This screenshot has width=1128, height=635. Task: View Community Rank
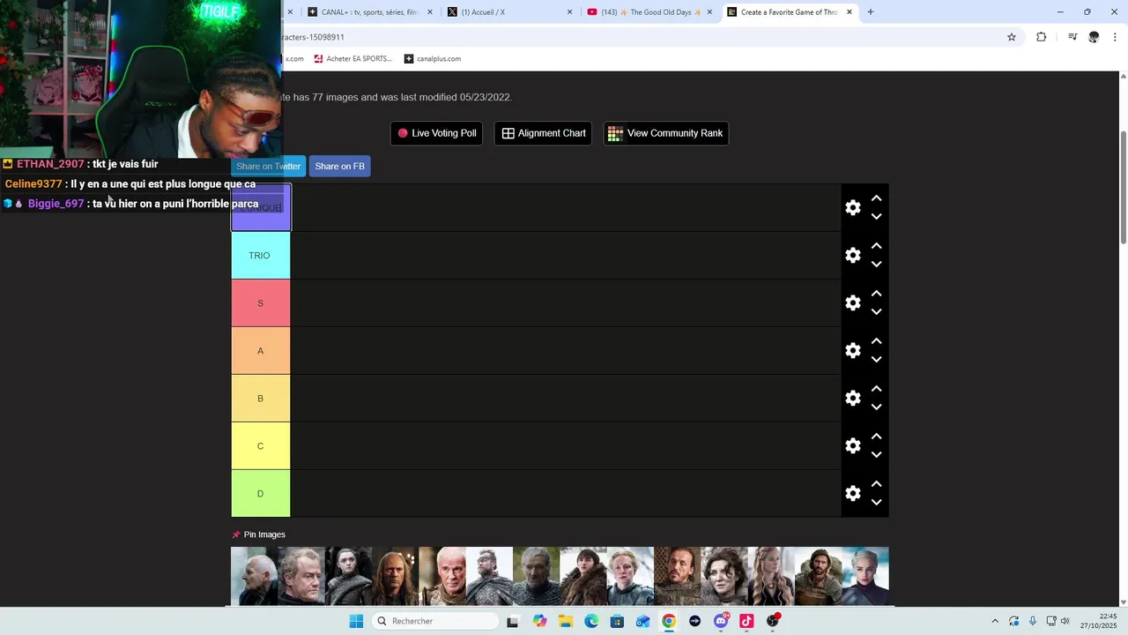click(665, 133)
